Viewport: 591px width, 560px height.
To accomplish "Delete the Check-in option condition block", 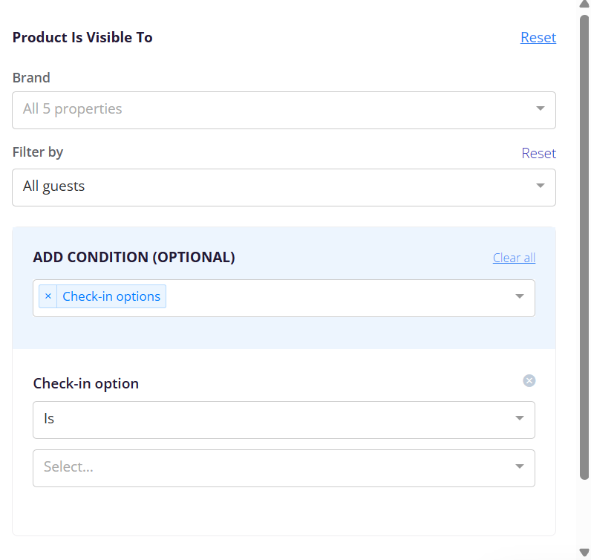I will point(529,381).
